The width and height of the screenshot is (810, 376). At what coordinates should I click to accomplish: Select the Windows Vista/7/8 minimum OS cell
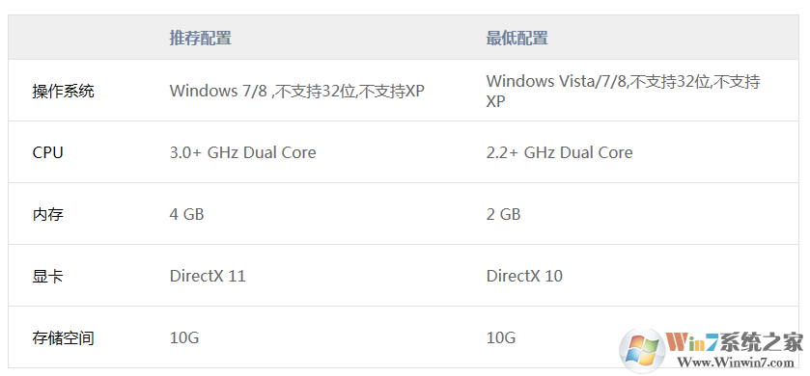pyautogui.click(x=623, y=92)
